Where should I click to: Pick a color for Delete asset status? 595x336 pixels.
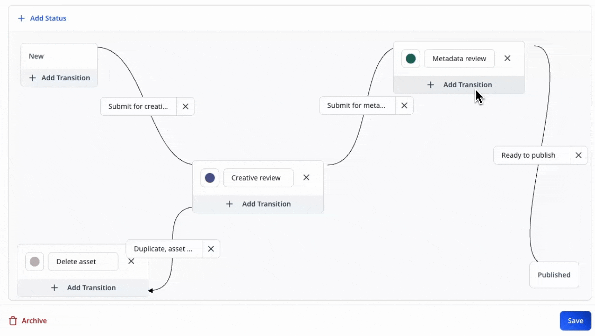tap(35, 262)
